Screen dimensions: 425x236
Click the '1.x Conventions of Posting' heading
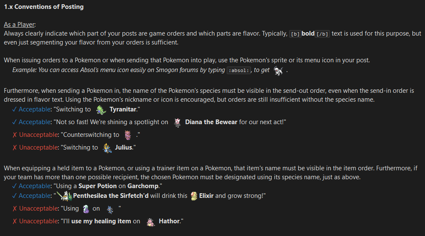pyautogui.click(x=44, y=7)
